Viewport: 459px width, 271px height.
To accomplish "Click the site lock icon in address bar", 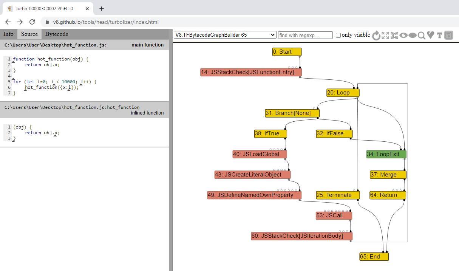I will point(47,22).
